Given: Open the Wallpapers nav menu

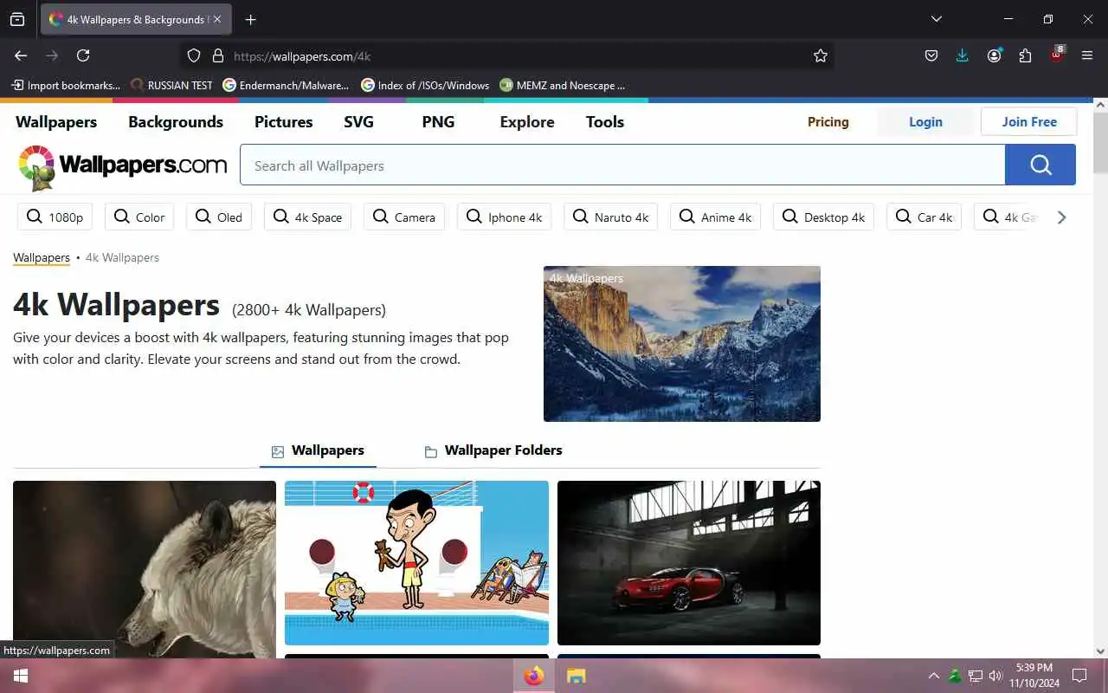Looking at the screenshot, I should (56, 122).
